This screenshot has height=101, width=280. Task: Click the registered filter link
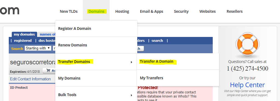tap(23, 40)
